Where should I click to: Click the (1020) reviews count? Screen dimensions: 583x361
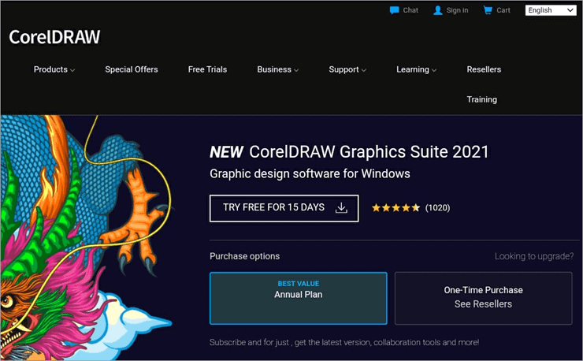click(437, 208)
